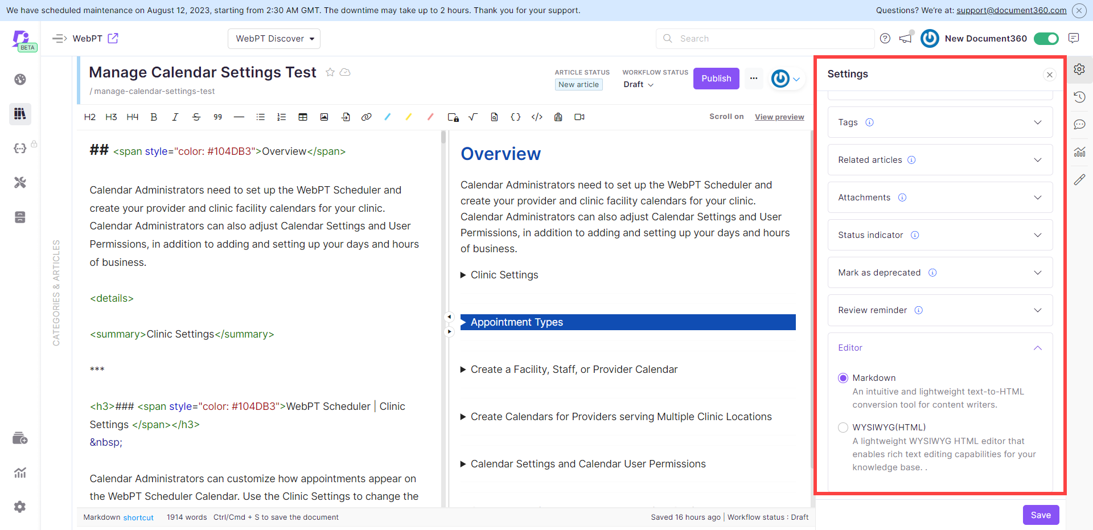Open the Draft workflow status dropdown

point(638,84)
